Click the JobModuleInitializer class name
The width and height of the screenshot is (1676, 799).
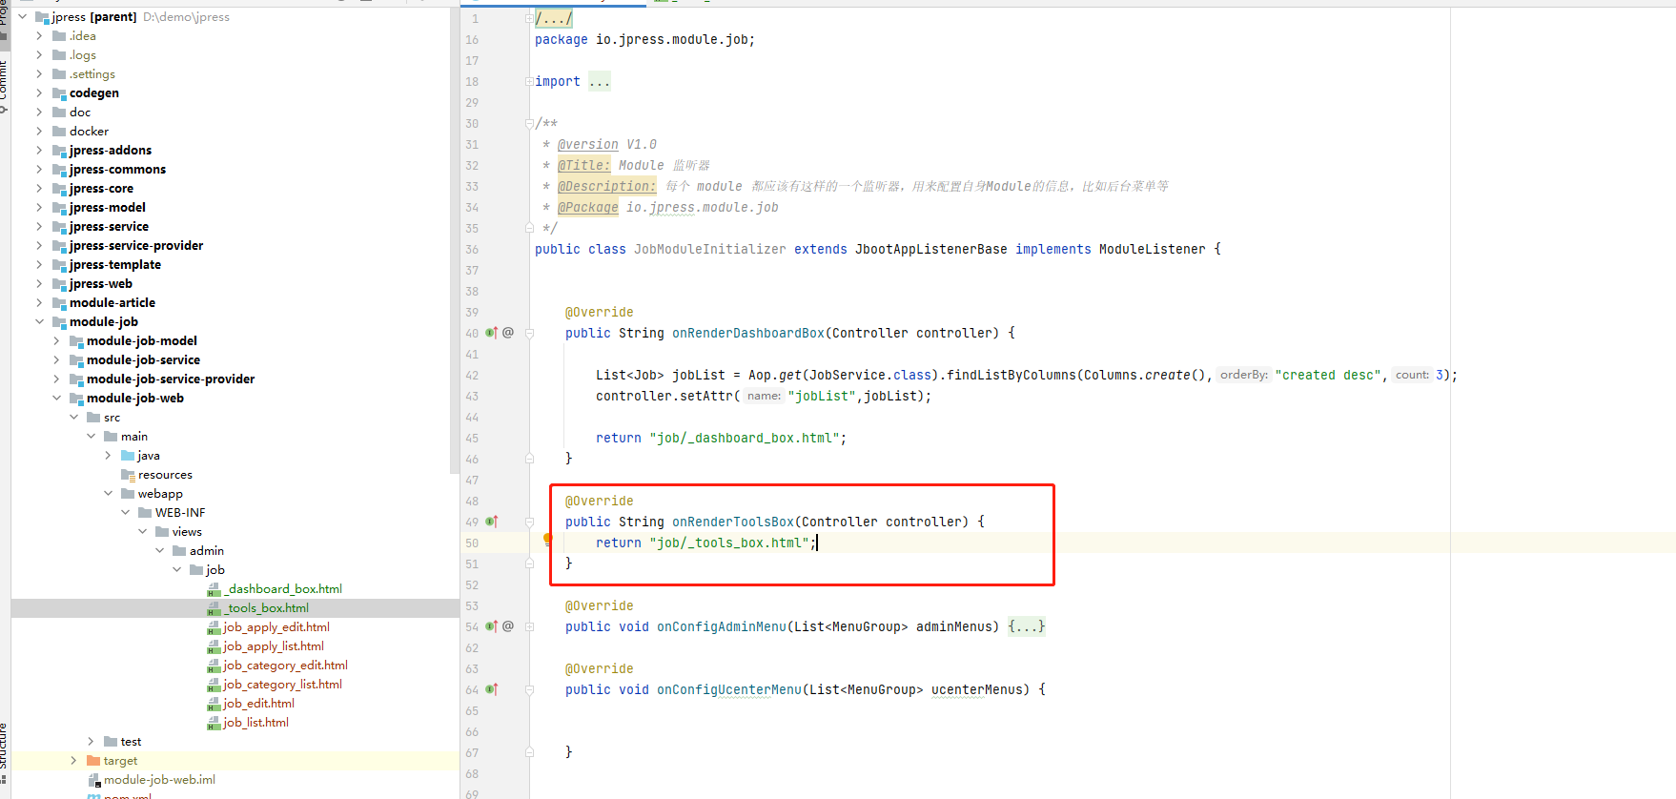710,250
